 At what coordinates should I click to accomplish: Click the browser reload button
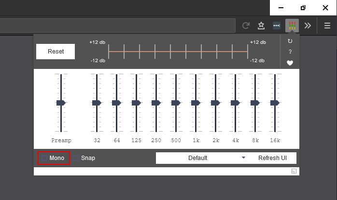tap(246, 26)
